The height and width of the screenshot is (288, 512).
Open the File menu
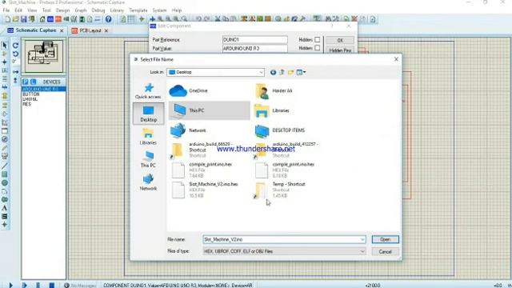(6, 10)
